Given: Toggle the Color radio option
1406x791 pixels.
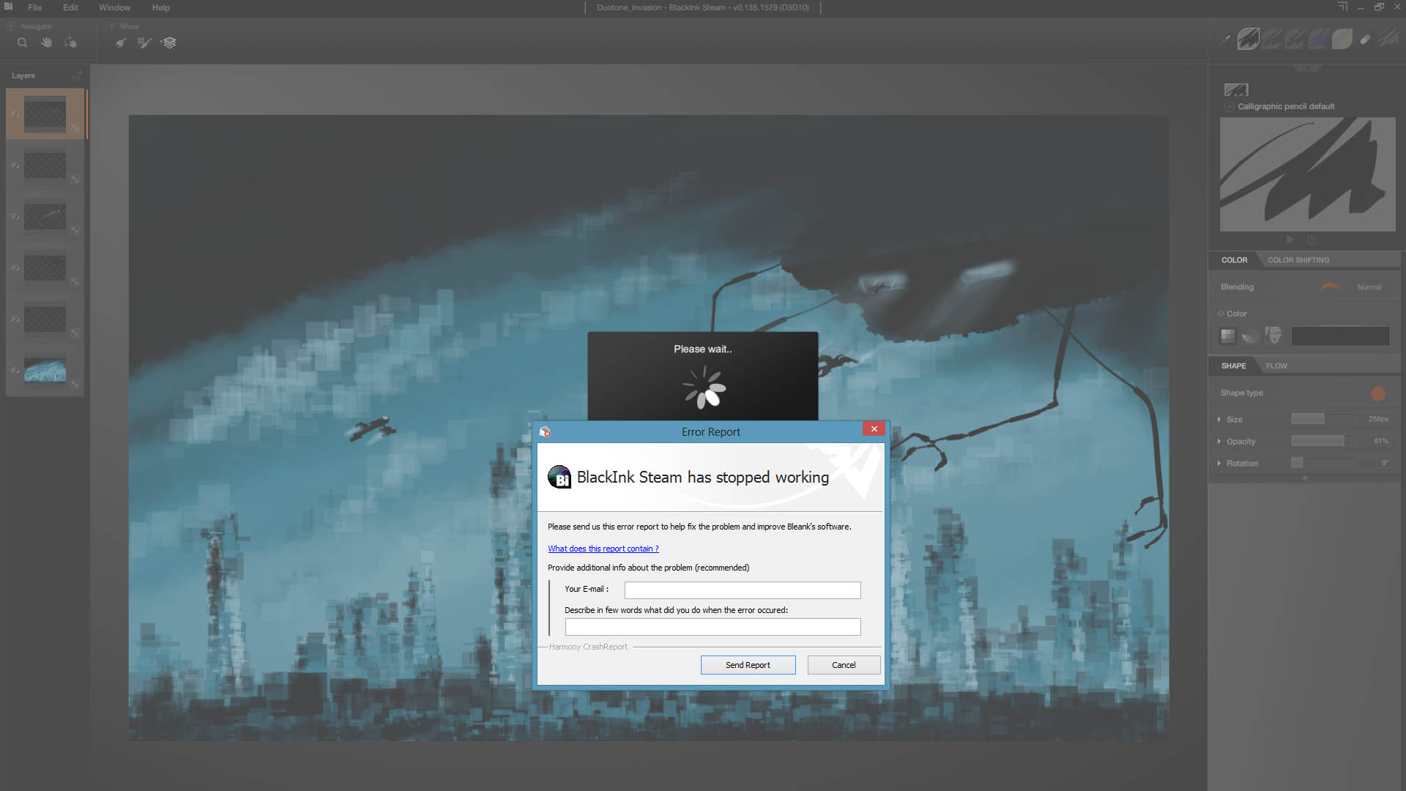Looking at the screenshot, I should coord(1221,313).
